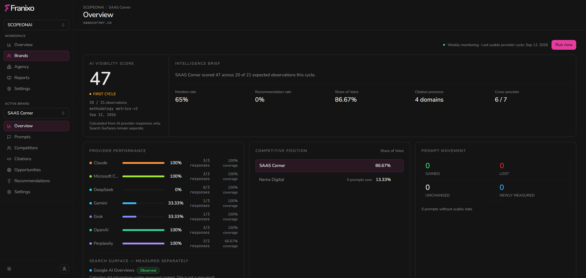Click the brand Settings gear icon

(x=9, y=192)
